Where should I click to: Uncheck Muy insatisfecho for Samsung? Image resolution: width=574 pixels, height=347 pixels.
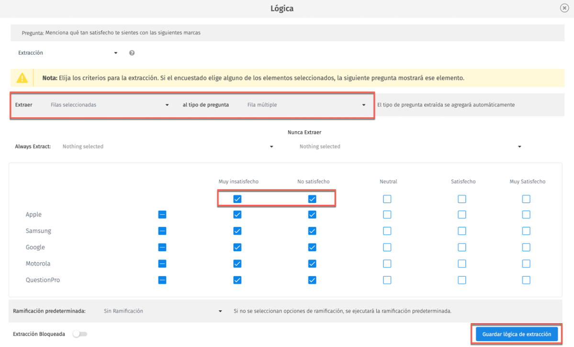click(237, 231)
